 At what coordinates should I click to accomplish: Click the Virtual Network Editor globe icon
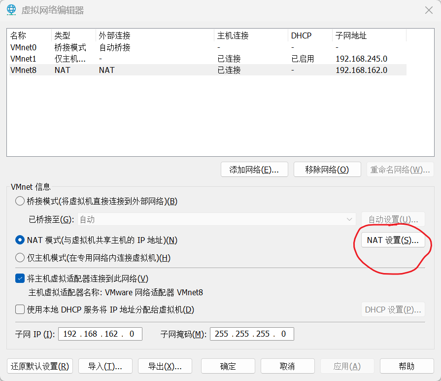click(x=11, y=10)
